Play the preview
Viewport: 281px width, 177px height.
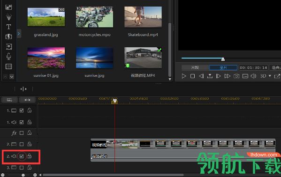point(184,76)
